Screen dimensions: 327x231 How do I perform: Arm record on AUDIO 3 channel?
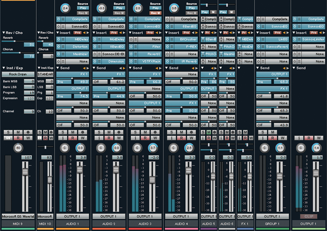point(155,132)
